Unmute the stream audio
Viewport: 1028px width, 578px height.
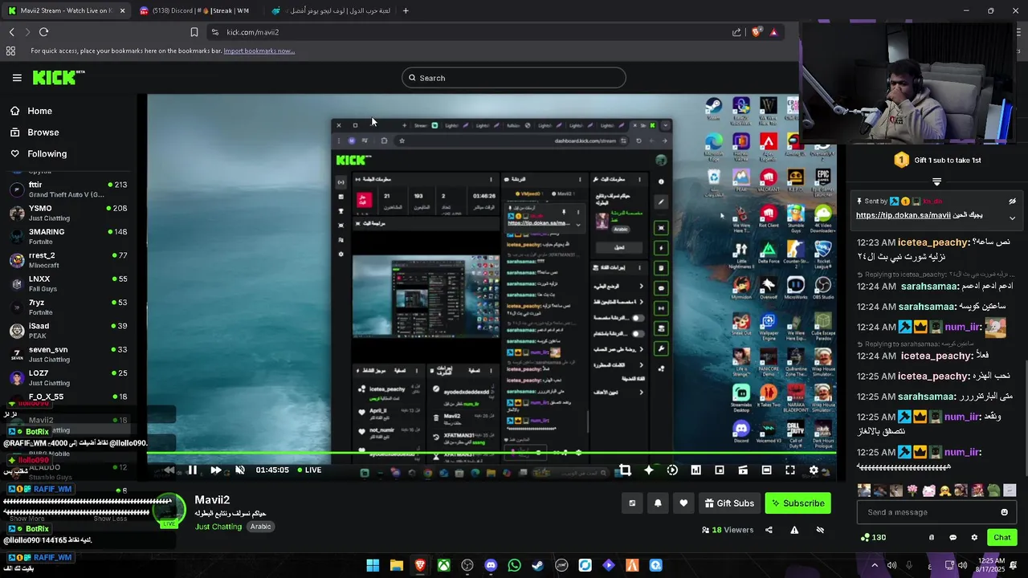[239, 470]
